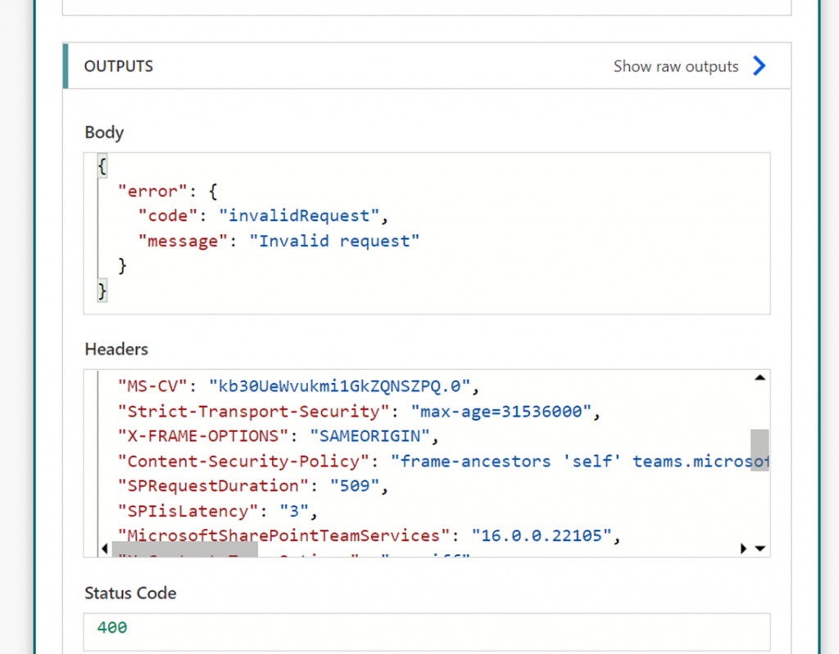Click the MicrosoftSharePointTeamServices version value

pyautogui.click(x=541, y=536)
